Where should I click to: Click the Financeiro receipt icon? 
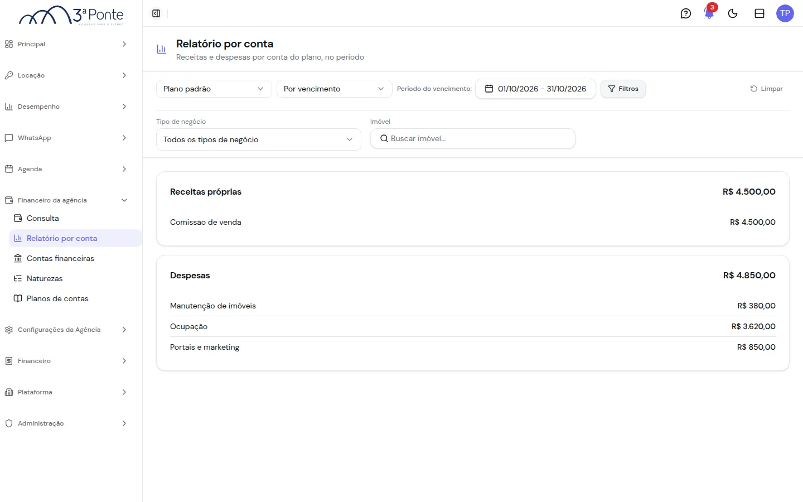(x=9, y=361)
